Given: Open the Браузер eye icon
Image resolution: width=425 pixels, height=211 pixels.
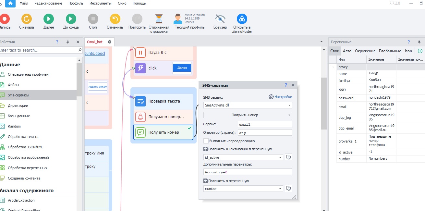Looking at the screenshot, I should tap(220, 19).
